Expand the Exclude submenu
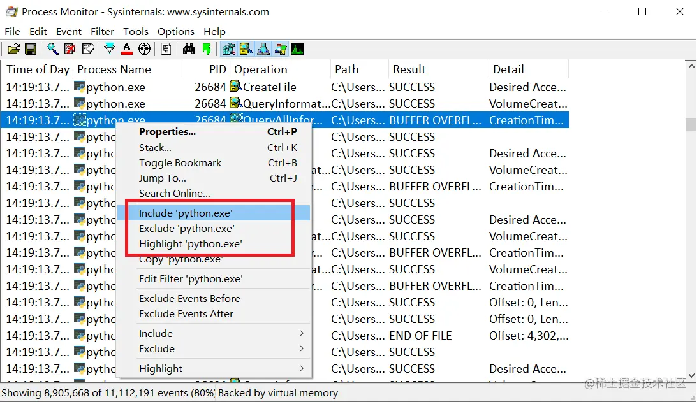 (214, 348)
